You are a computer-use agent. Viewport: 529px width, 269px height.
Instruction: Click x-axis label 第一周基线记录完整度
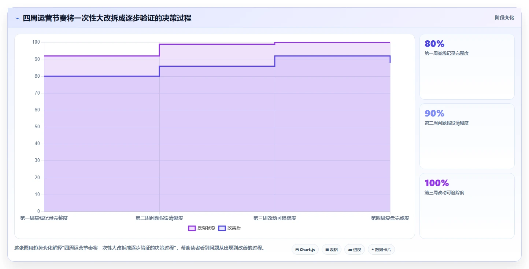(44, 218)
